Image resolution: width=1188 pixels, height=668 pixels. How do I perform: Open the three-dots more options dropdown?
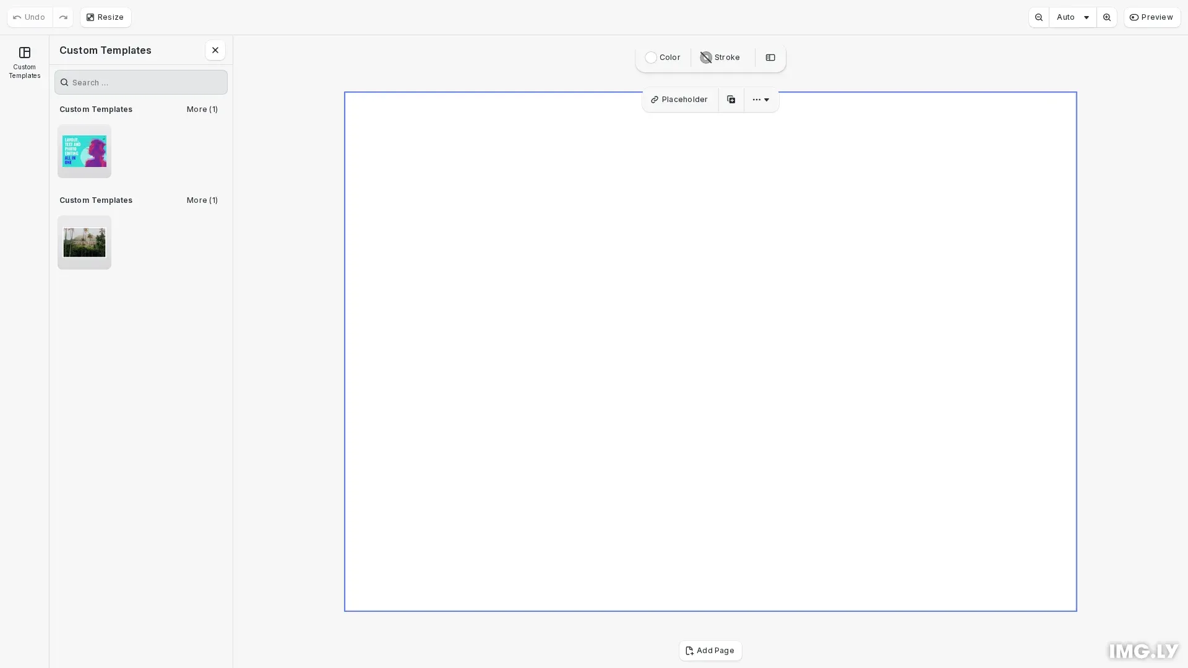tap(760, 100)
